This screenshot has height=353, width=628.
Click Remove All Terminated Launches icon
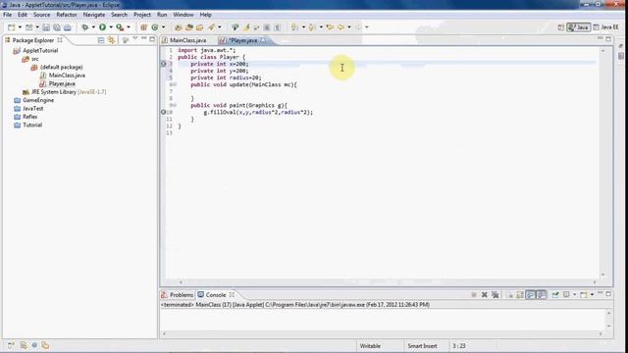point(496,295)
